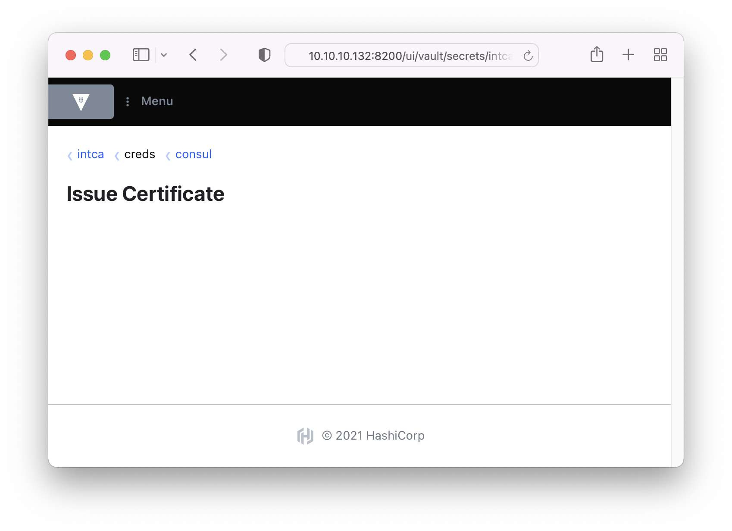Click the Vault logo home icon
Screen dimensions: 732x531
point(81,102)
